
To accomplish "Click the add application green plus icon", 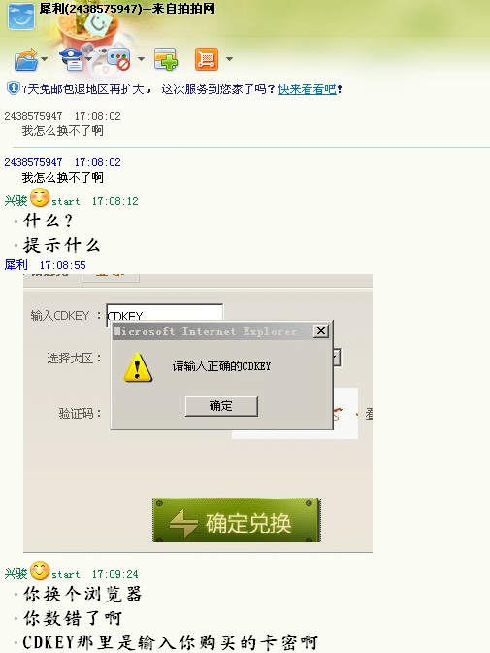I will pyautogui.click(x=166, y=58).
